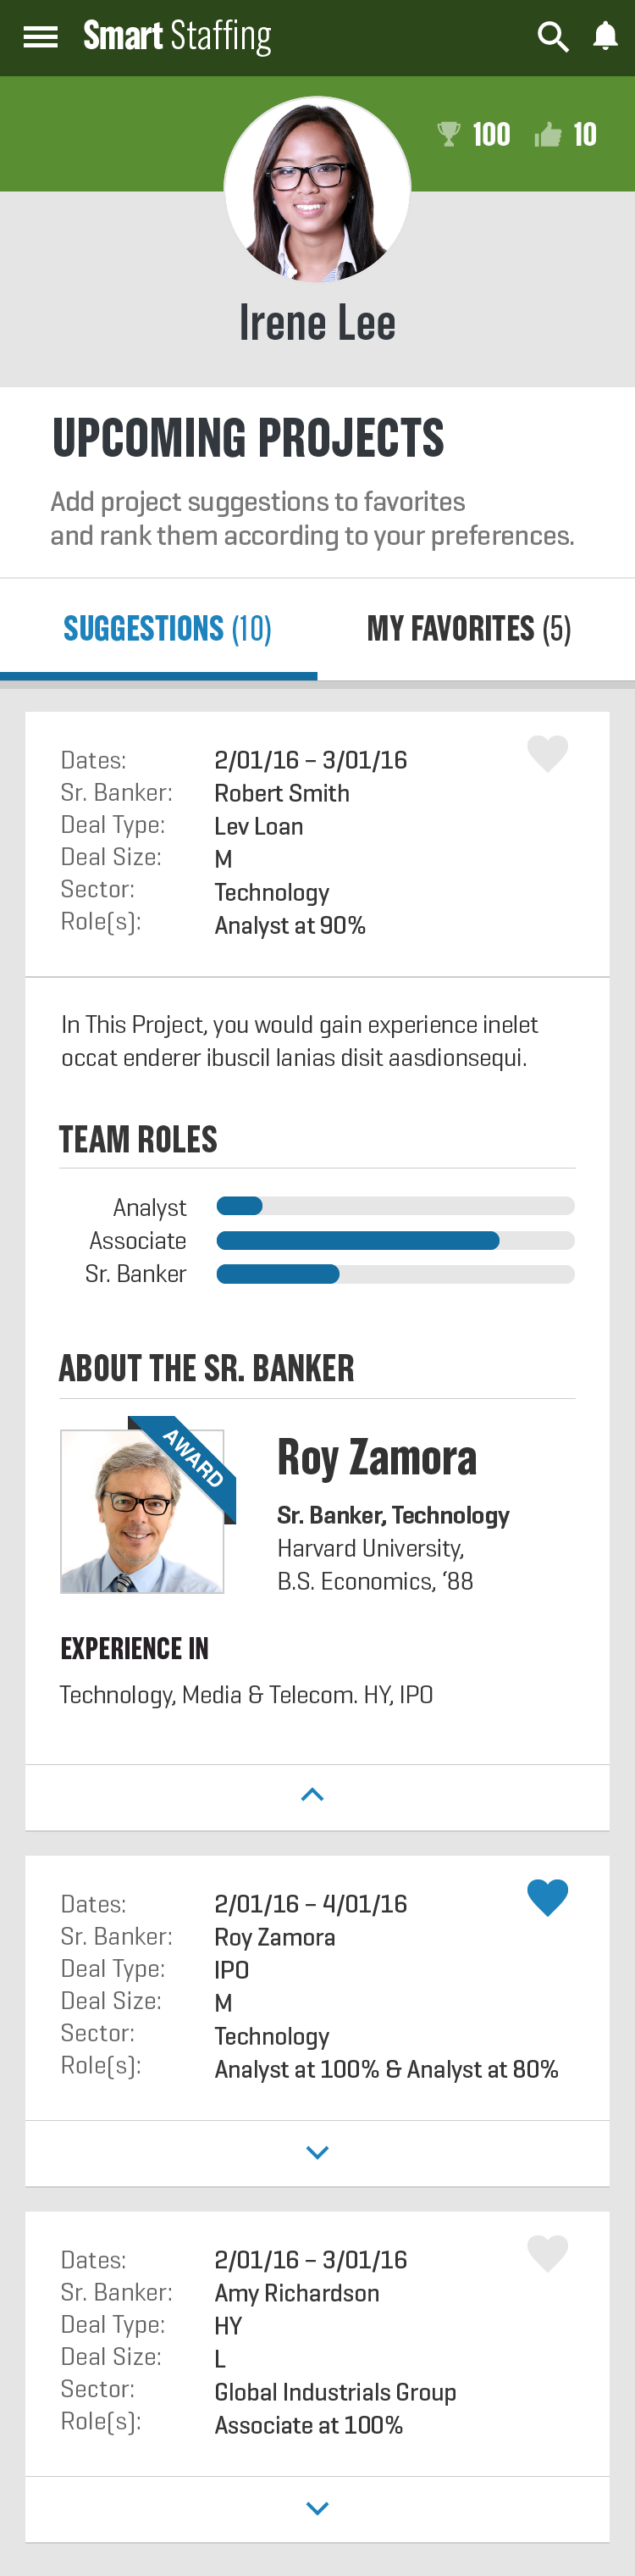635x2576 pixels.
Task: Expand the IPO project card details
Action: [x=317, y=2152]
